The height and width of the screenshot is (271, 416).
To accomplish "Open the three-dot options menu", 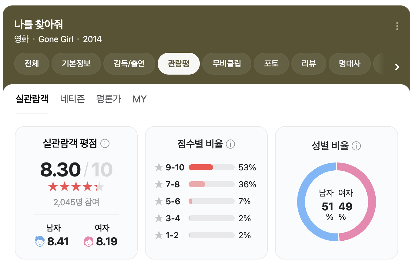I will click(x=397, y=26).
